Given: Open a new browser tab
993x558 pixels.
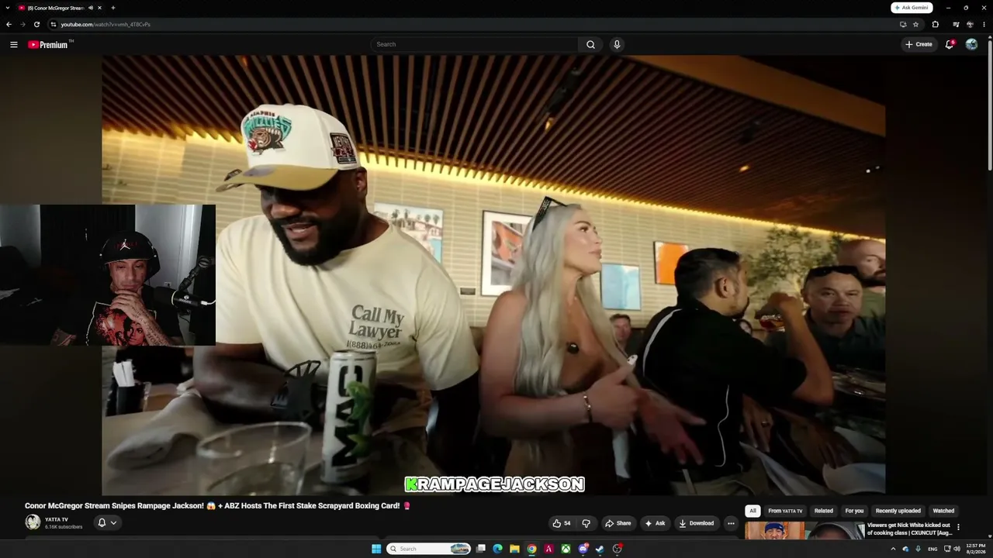Looking at the screenshot, I should 113,8.
